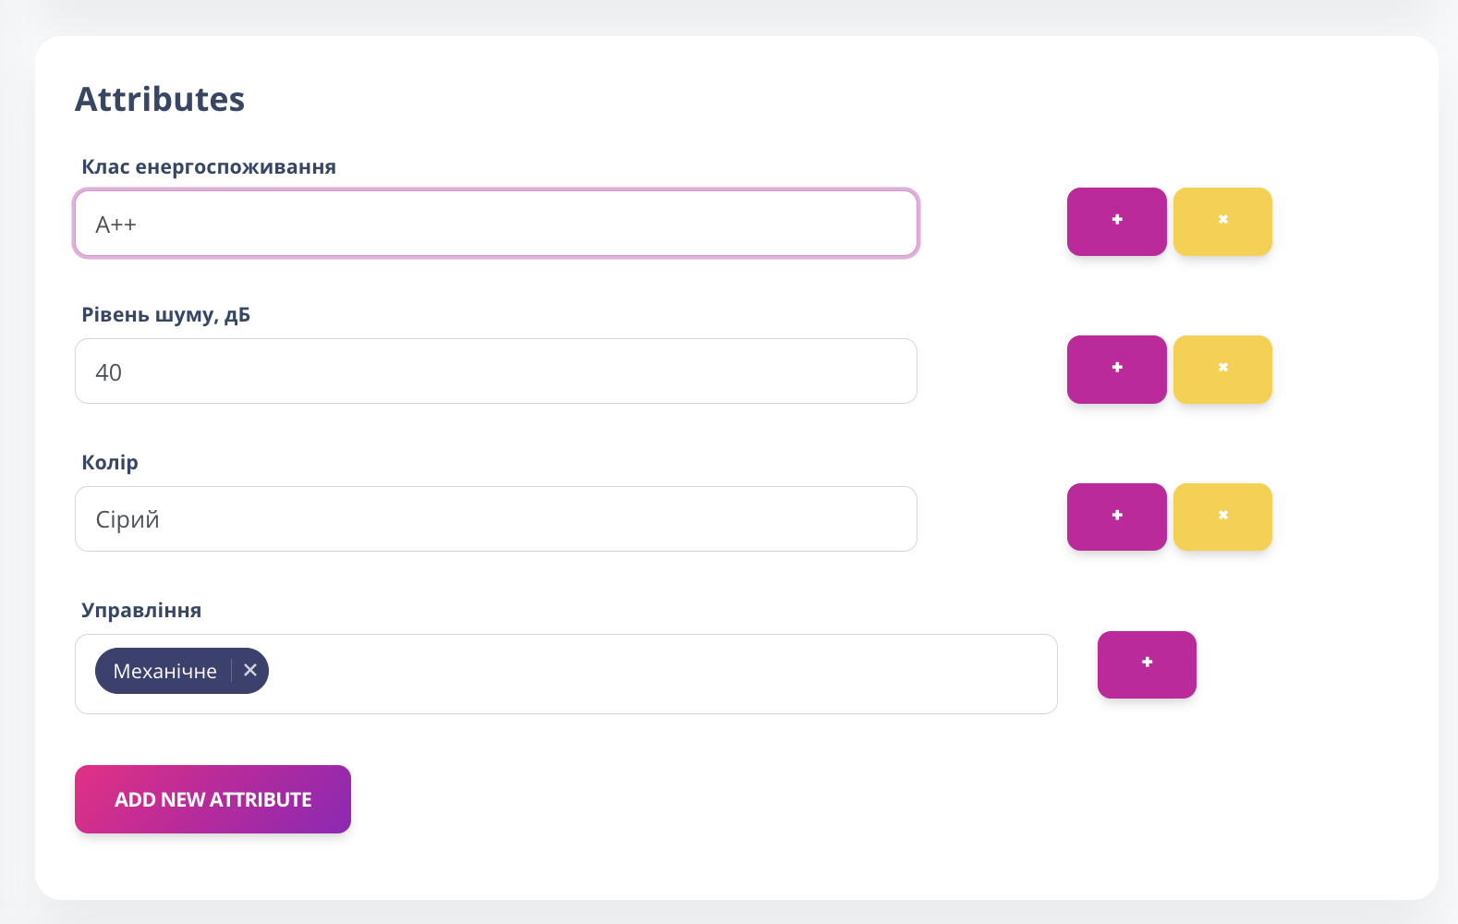Click the Клас енергоспоживання label
1458x924 pixels.
point(209,167)
